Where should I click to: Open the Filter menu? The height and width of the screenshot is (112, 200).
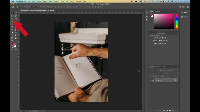62,1
